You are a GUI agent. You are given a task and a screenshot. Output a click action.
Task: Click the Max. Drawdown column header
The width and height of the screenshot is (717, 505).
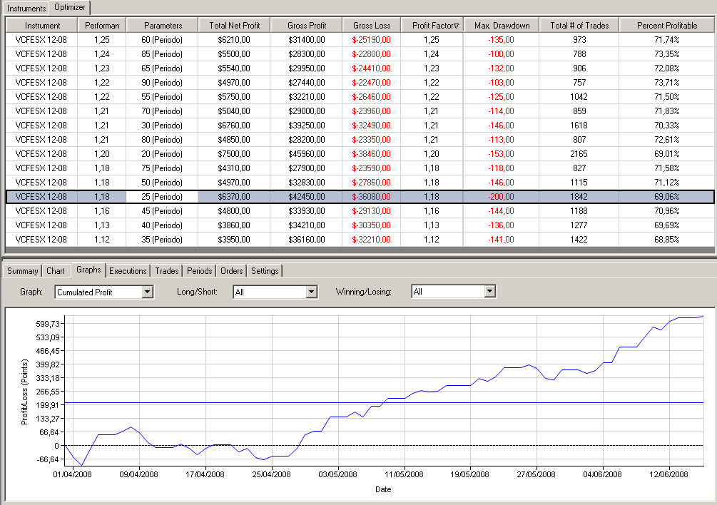[x=502, y=26]
